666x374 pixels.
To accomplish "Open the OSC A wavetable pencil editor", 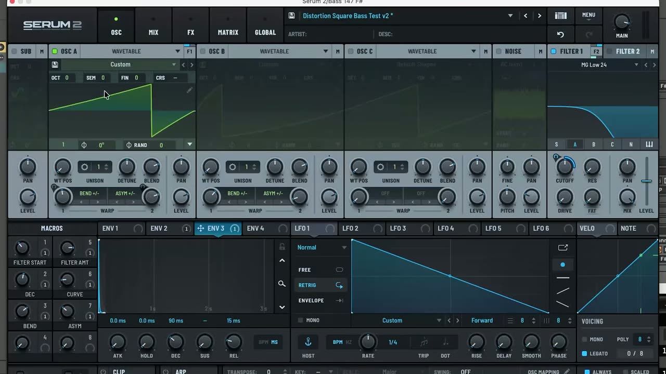I will click(189, 90).
